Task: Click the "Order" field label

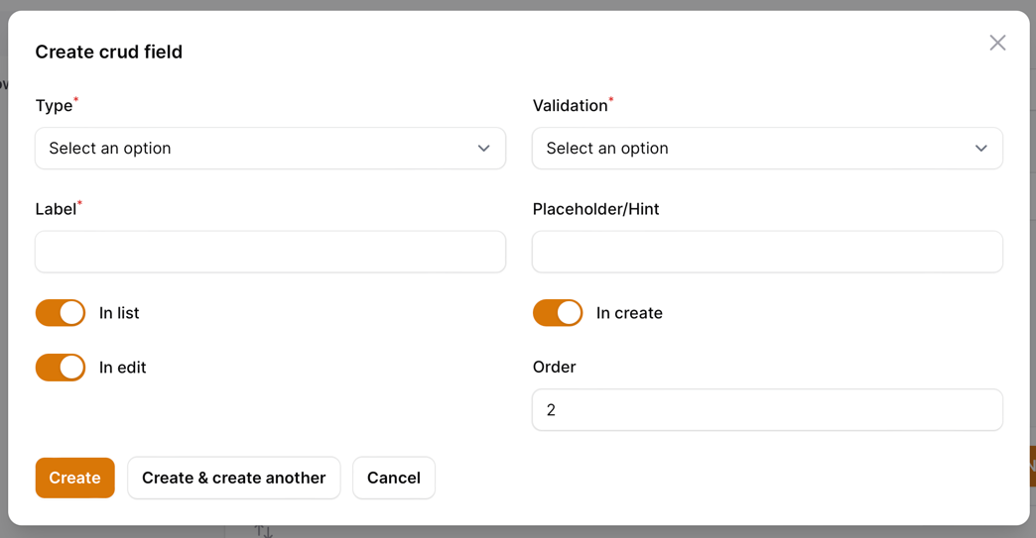Action: click(x=554, y=367)
